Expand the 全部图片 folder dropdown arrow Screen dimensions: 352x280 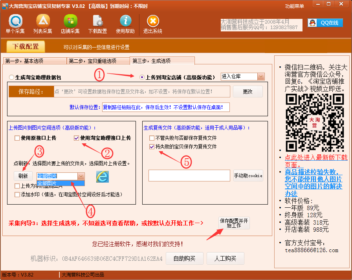point(81,176)
